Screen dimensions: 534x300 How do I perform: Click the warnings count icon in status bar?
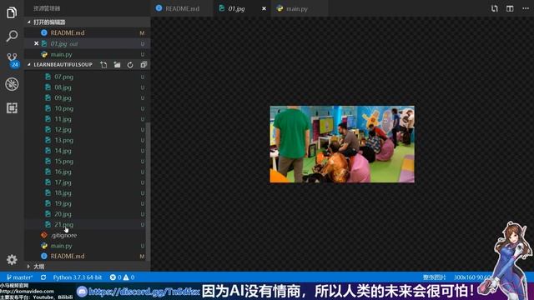(x=128, y=277)
